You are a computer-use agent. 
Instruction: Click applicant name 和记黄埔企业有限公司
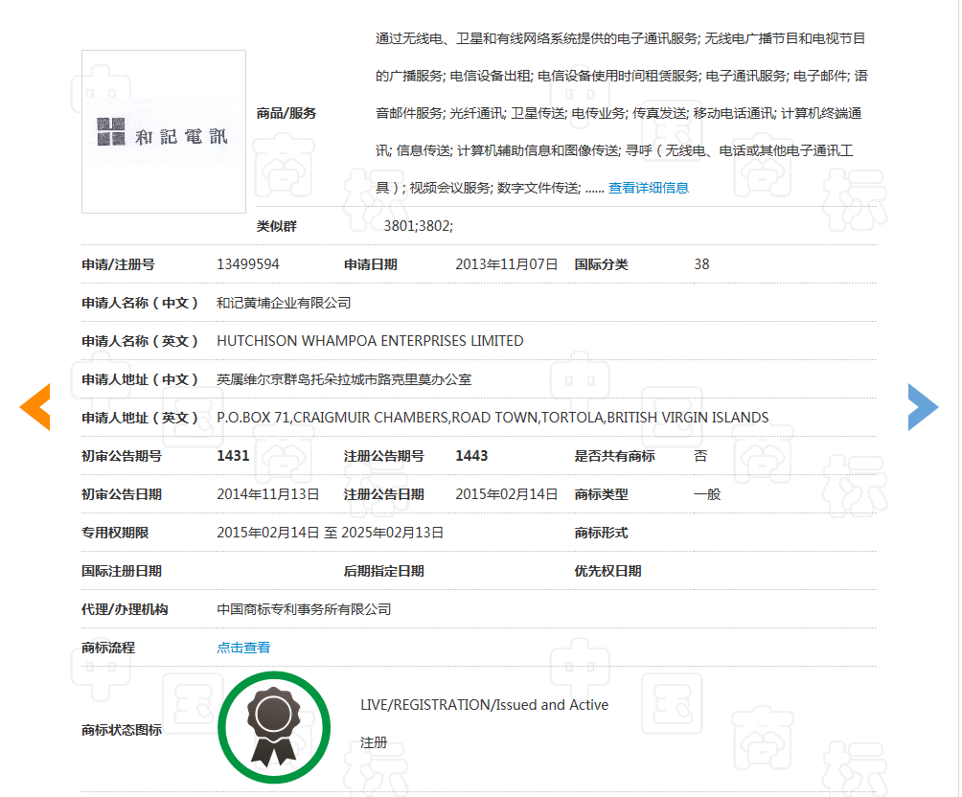point(284,303)
